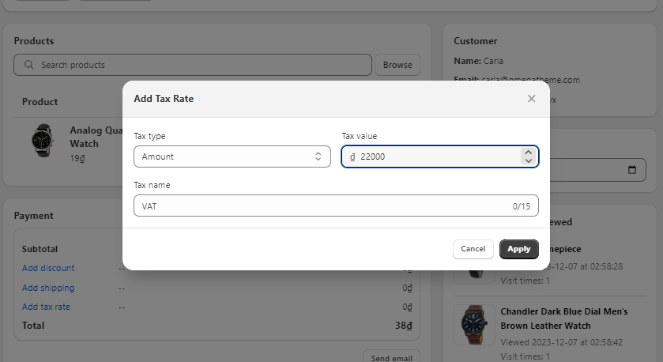Select the Add shipping link
Viewport: 663px width, 362px height.
click(x=48, y=288)
